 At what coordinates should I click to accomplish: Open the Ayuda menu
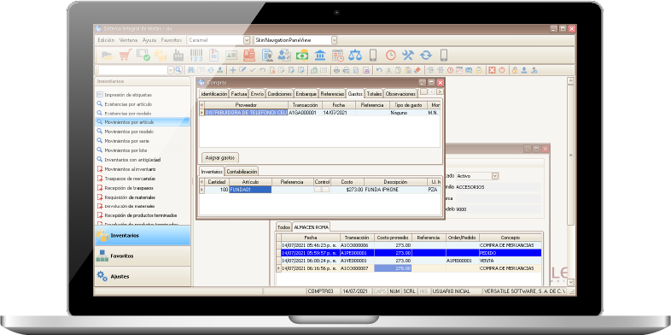[x=149, y=40]
